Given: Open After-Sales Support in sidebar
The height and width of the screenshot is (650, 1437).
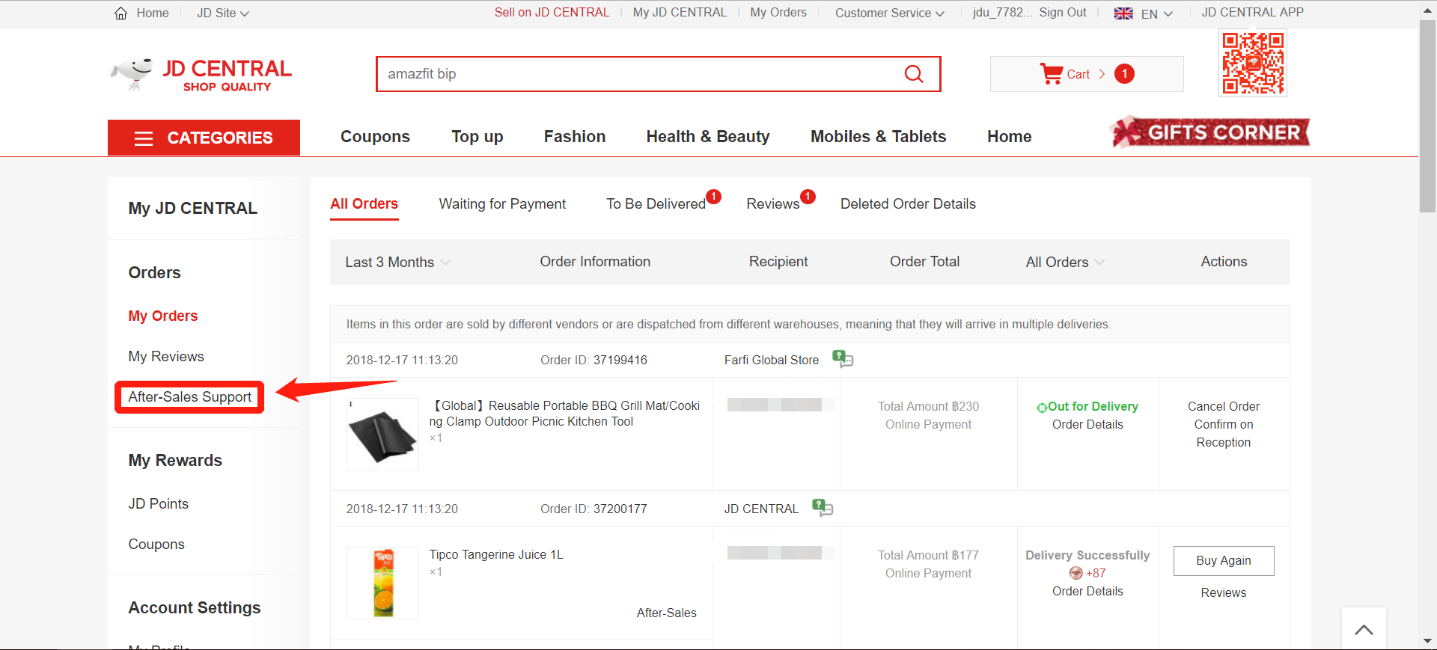Looking at the screenshot, I should point(189,396).
